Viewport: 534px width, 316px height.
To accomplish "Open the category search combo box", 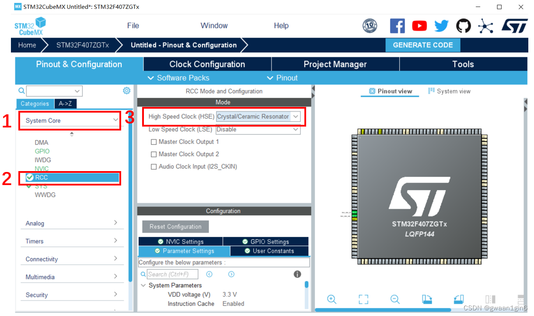I will coord(54,91).
